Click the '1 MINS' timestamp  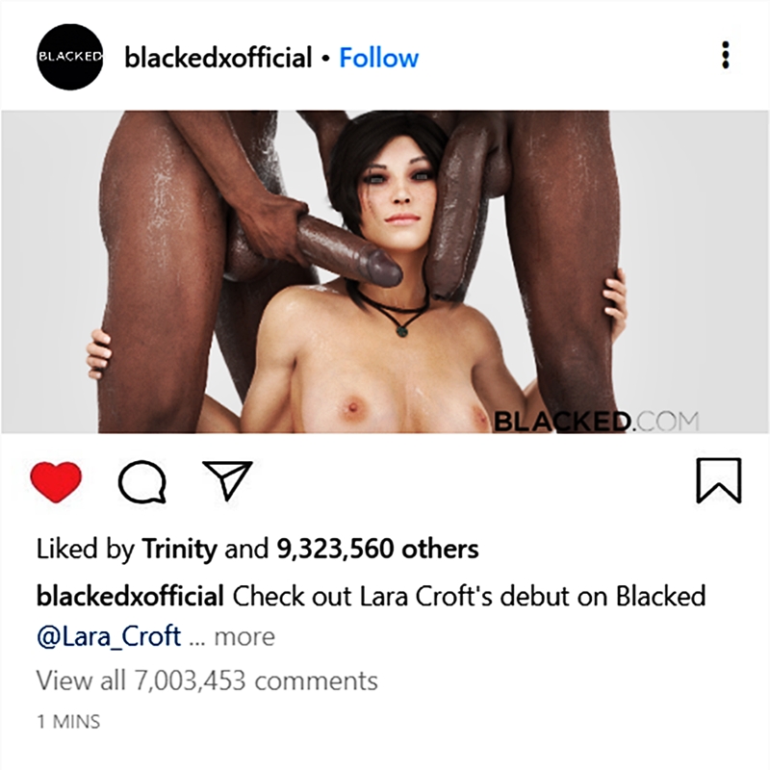[68, 721]
